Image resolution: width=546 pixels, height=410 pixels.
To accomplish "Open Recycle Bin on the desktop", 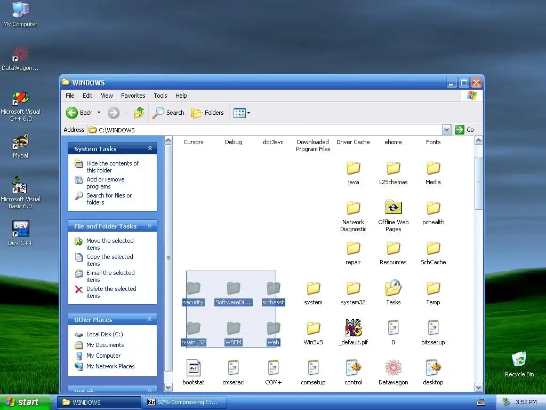I will pyautogui.click(x=519, y=364).
